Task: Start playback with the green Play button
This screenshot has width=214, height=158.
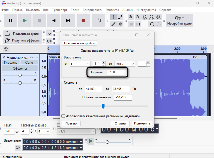Action: pos(25,21)
